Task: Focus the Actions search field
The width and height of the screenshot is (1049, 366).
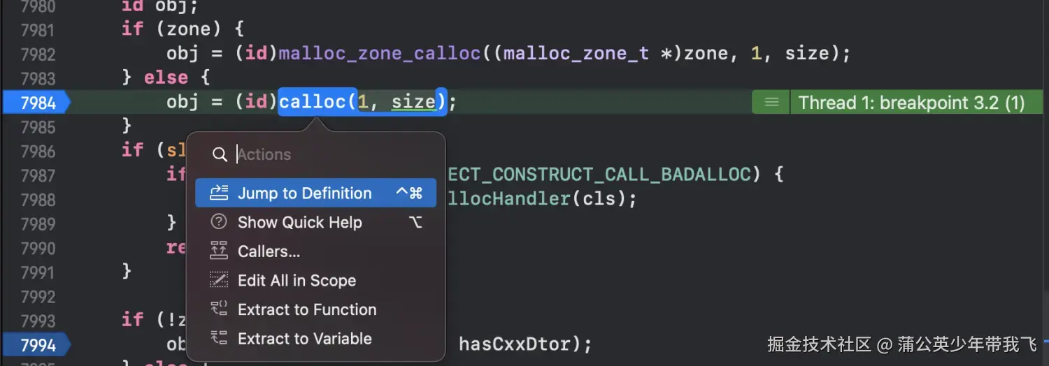Action: [334, 154]
